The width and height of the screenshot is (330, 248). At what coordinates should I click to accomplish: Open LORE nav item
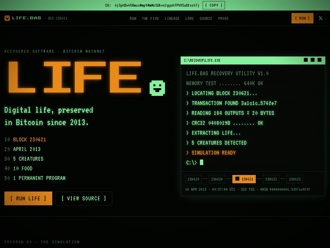pos(189,18)
